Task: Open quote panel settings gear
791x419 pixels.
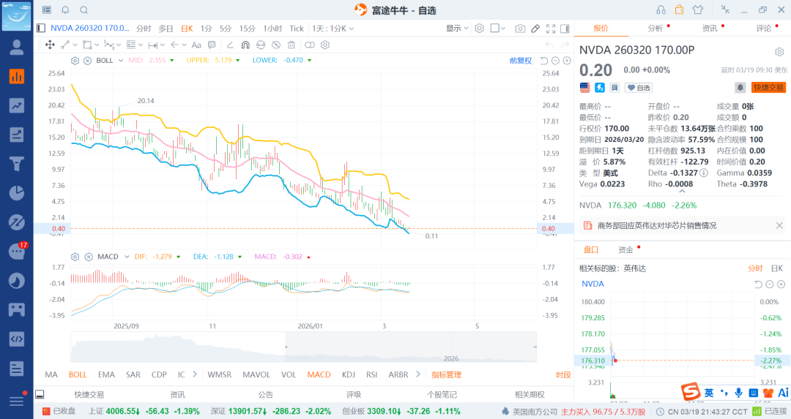Action: (779, 52)
